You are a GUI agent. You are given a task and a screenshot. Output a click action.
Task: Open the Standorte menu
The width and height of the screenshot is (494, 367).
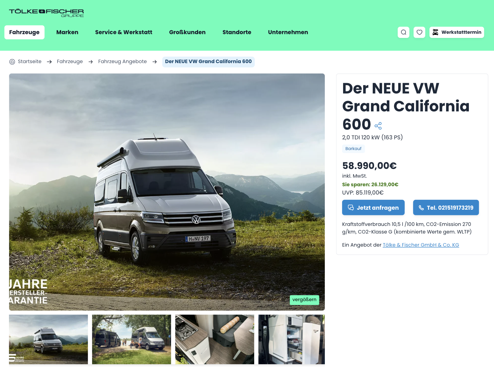[x=237, y=32]
